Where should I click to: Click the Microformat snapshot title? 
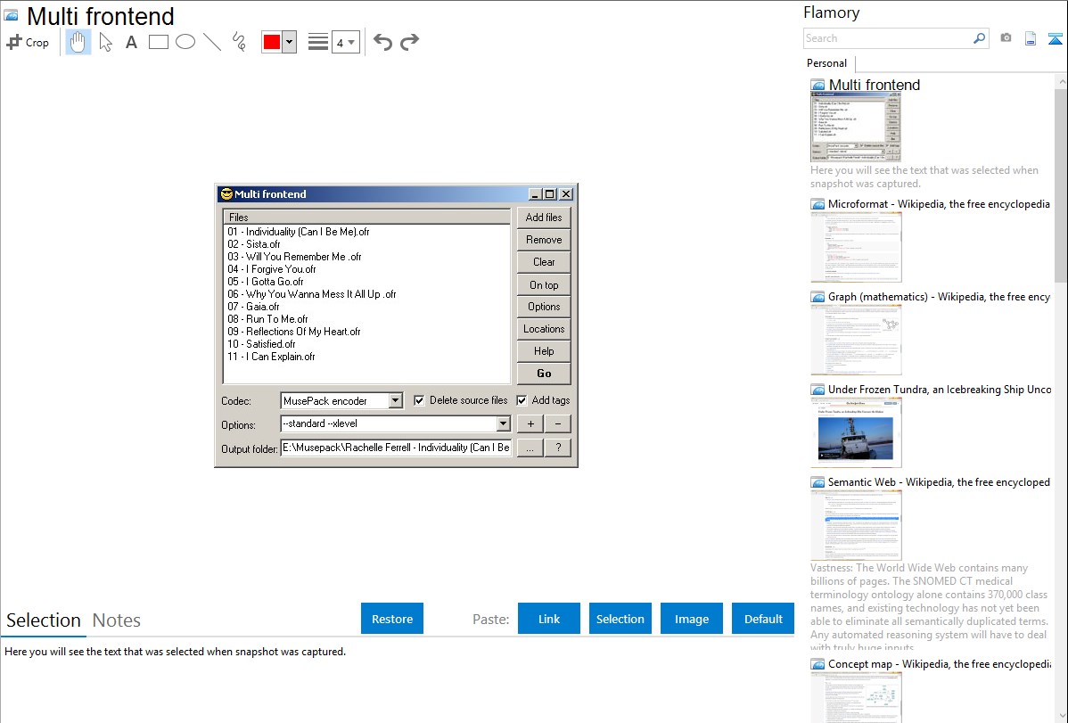(x=939, y=204)
